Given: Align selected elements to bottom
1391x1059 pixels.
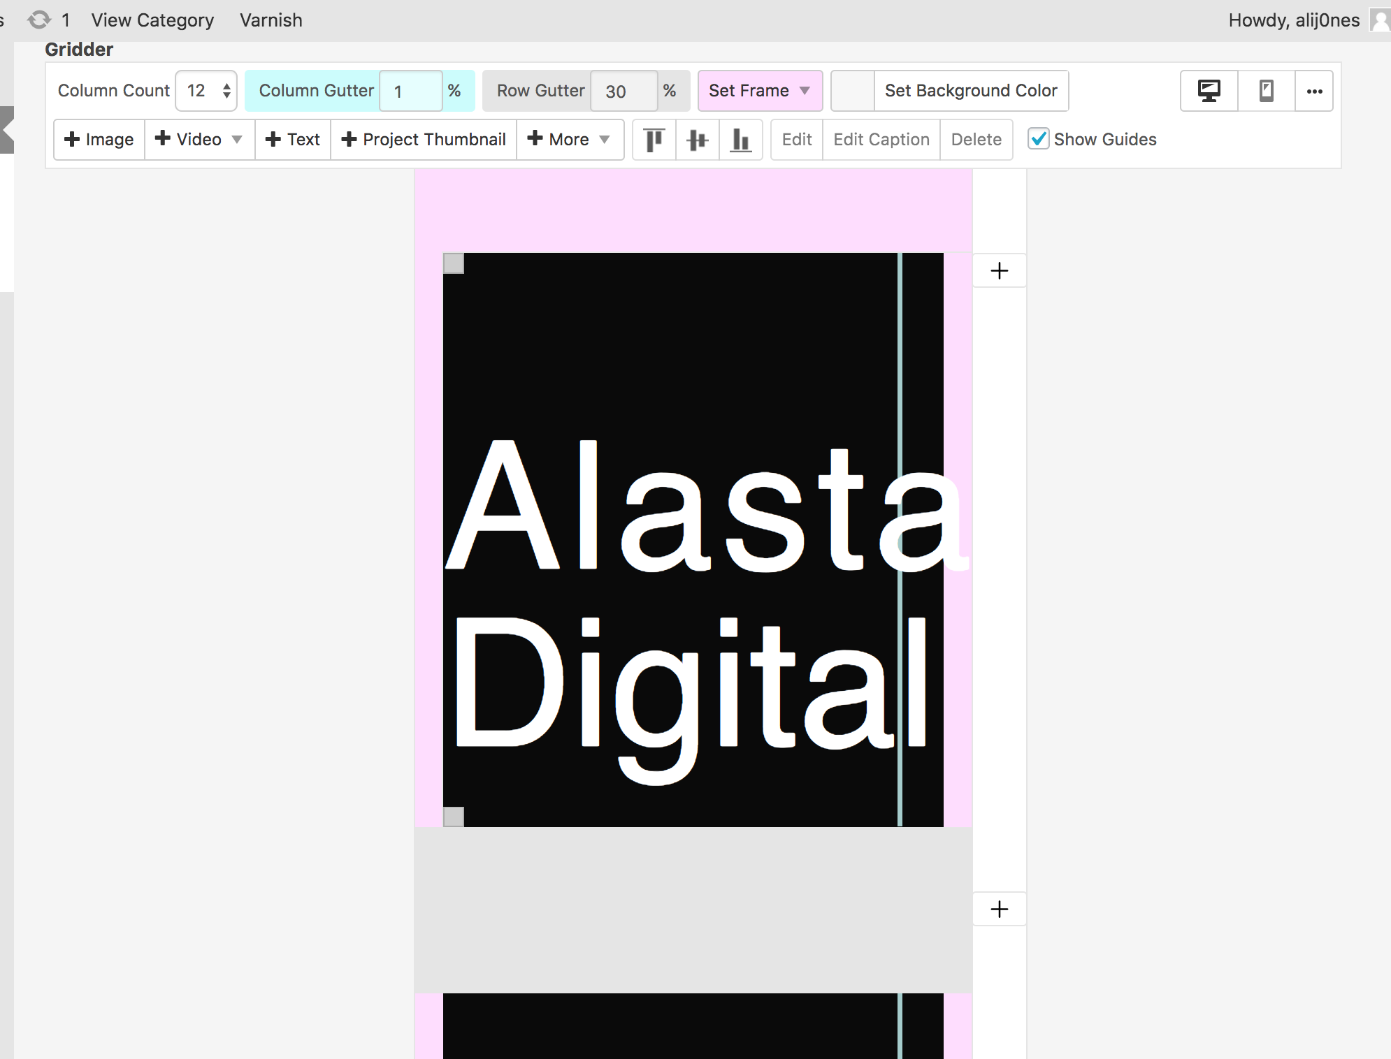Looking at the screenshot, I should (x=740, y=140).
